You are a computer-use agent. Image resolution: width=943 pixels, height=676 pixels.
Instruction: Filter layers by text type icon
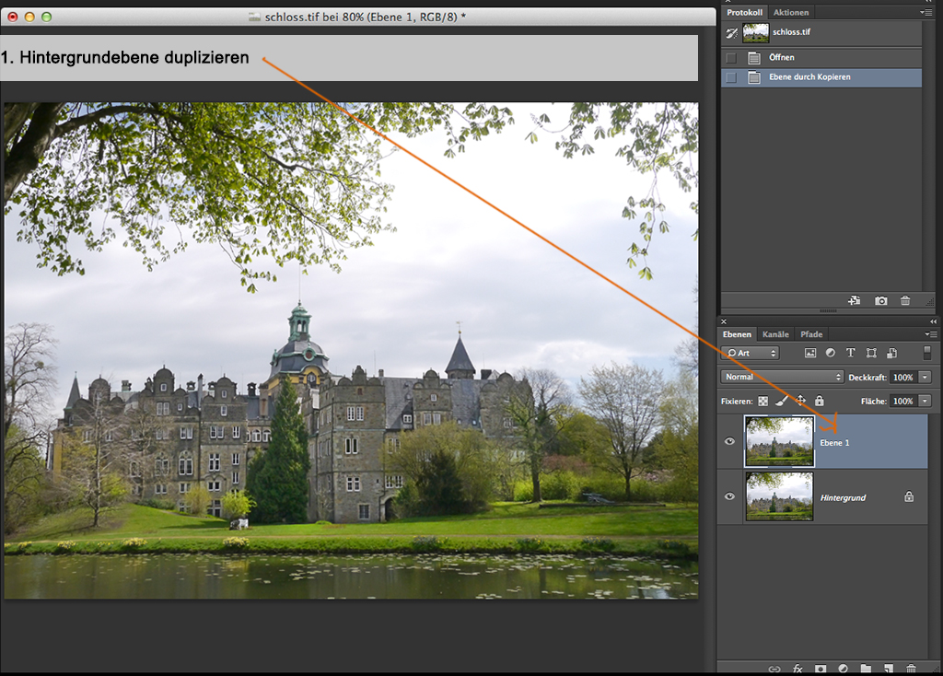pos(850,353)
